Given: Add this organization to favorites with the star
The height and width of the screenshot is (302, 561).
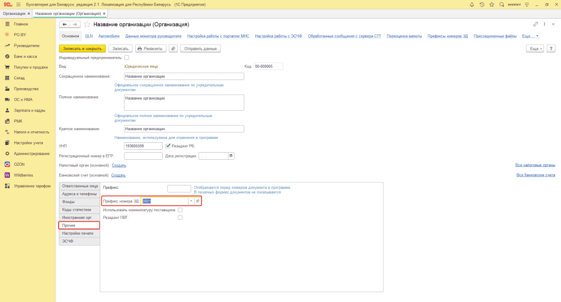Looking at the screenshot, I should [x=87, y=25].
